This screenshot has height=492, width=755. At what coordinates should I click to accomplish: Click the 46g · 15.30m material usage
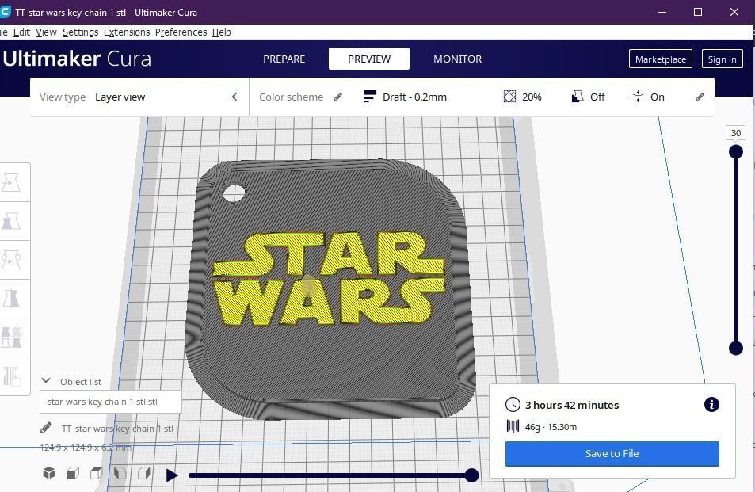pyautogui.click(x=551, y=427)
